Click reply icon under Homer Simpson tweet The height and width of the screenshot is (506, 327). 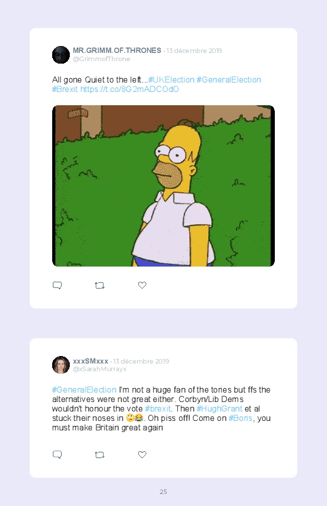pyautogui.click(x=57, y=285)
